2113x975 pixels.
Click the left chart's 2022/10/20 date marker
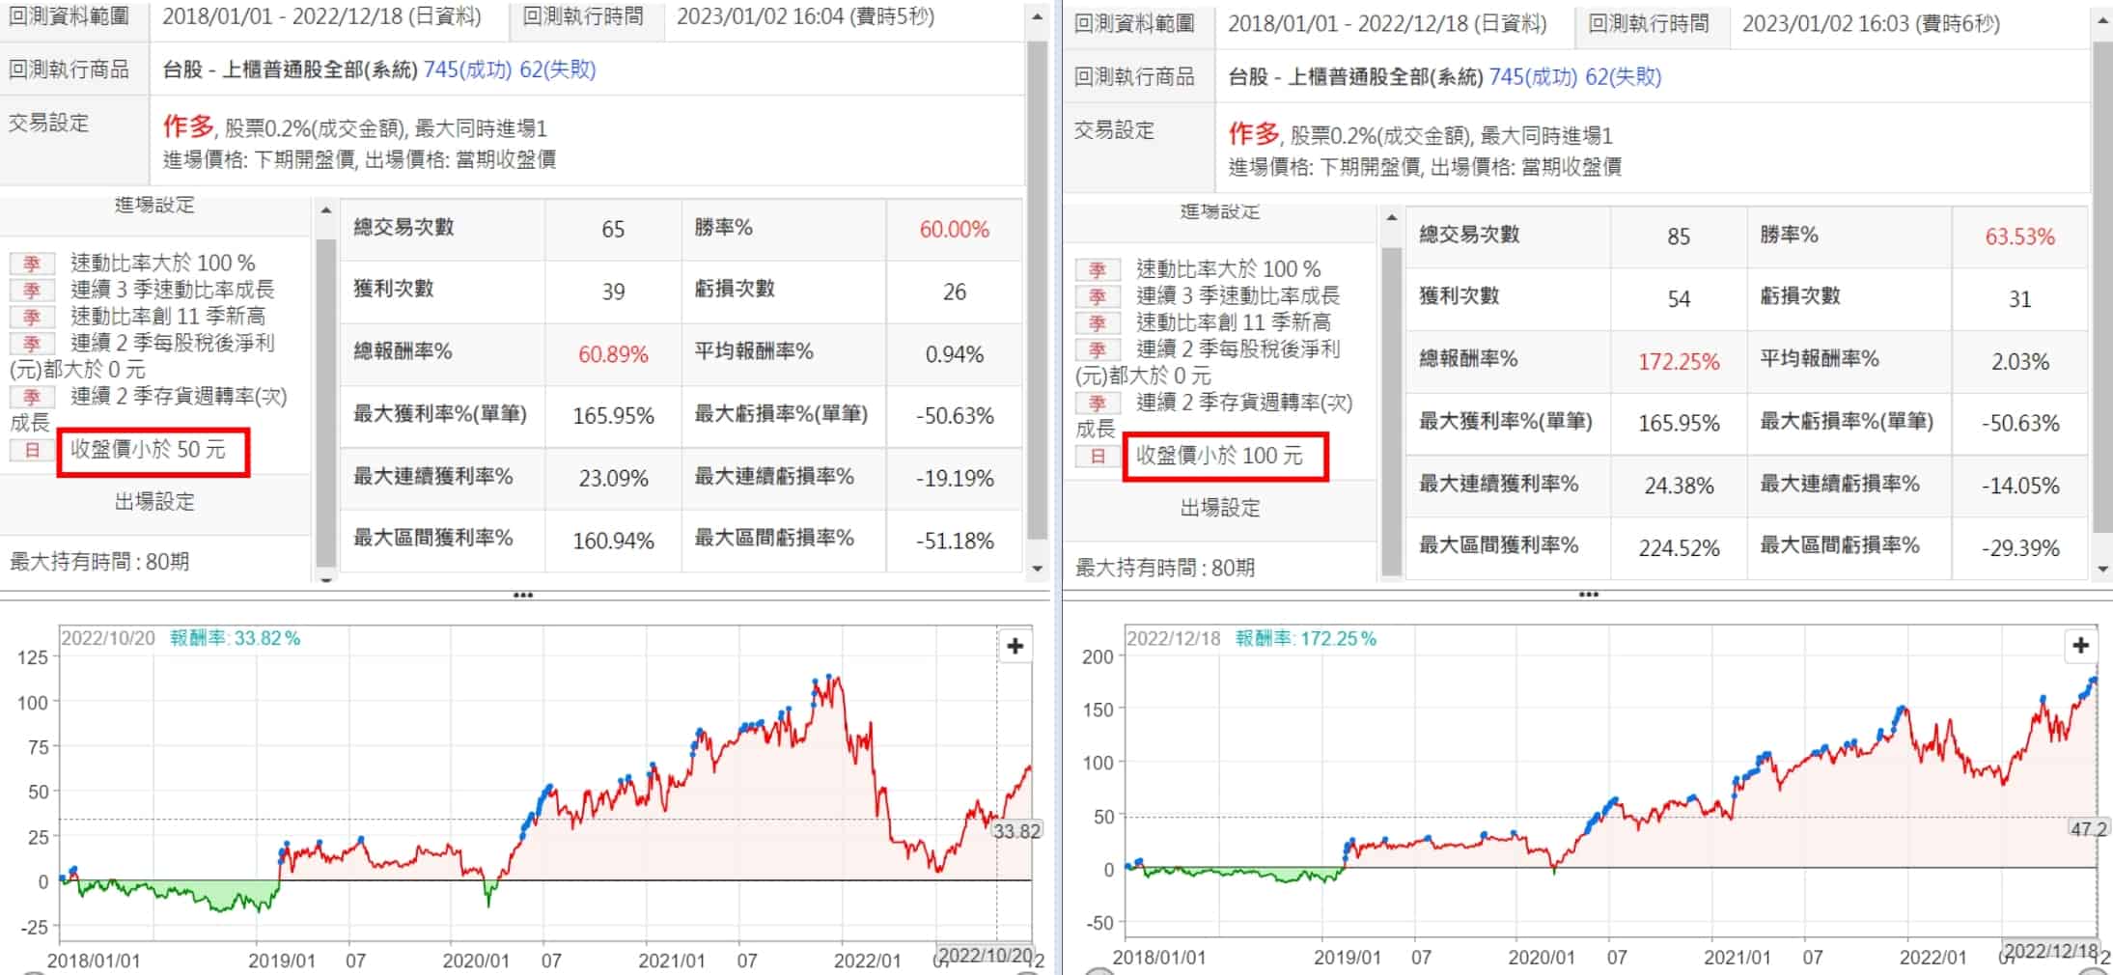(985, 955)
